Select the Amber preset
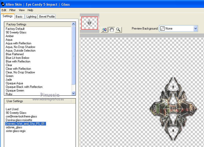Viewport: 204px width, 147px height. click(x=10, y=36)
